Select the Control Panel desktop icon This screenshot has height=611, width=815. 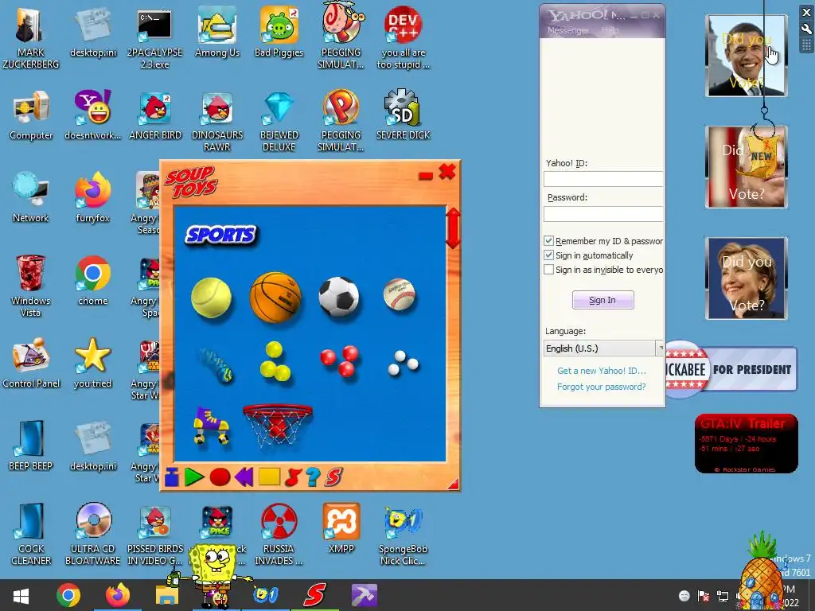[31, 364]
